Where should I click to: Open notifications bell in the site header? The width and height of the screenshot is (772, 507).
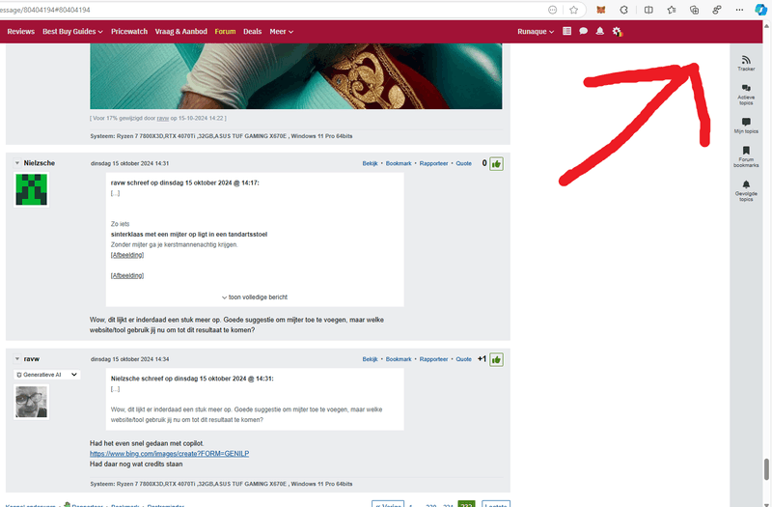[x=599, y=31]
